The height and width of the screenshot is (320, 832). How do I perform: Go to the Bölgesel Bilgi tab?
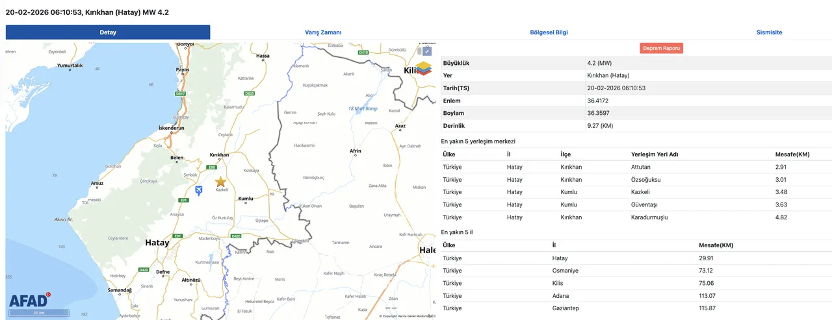[549, 32]
